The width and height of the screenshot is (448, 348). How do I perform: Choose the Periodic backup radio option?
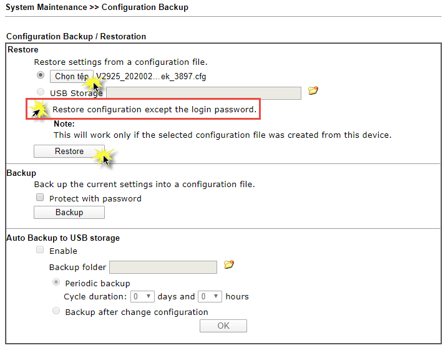56,283
